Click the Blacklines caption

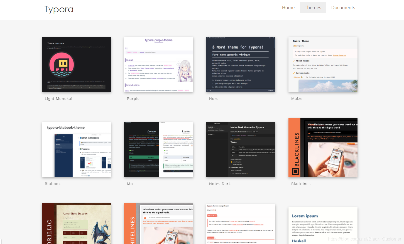301,184
